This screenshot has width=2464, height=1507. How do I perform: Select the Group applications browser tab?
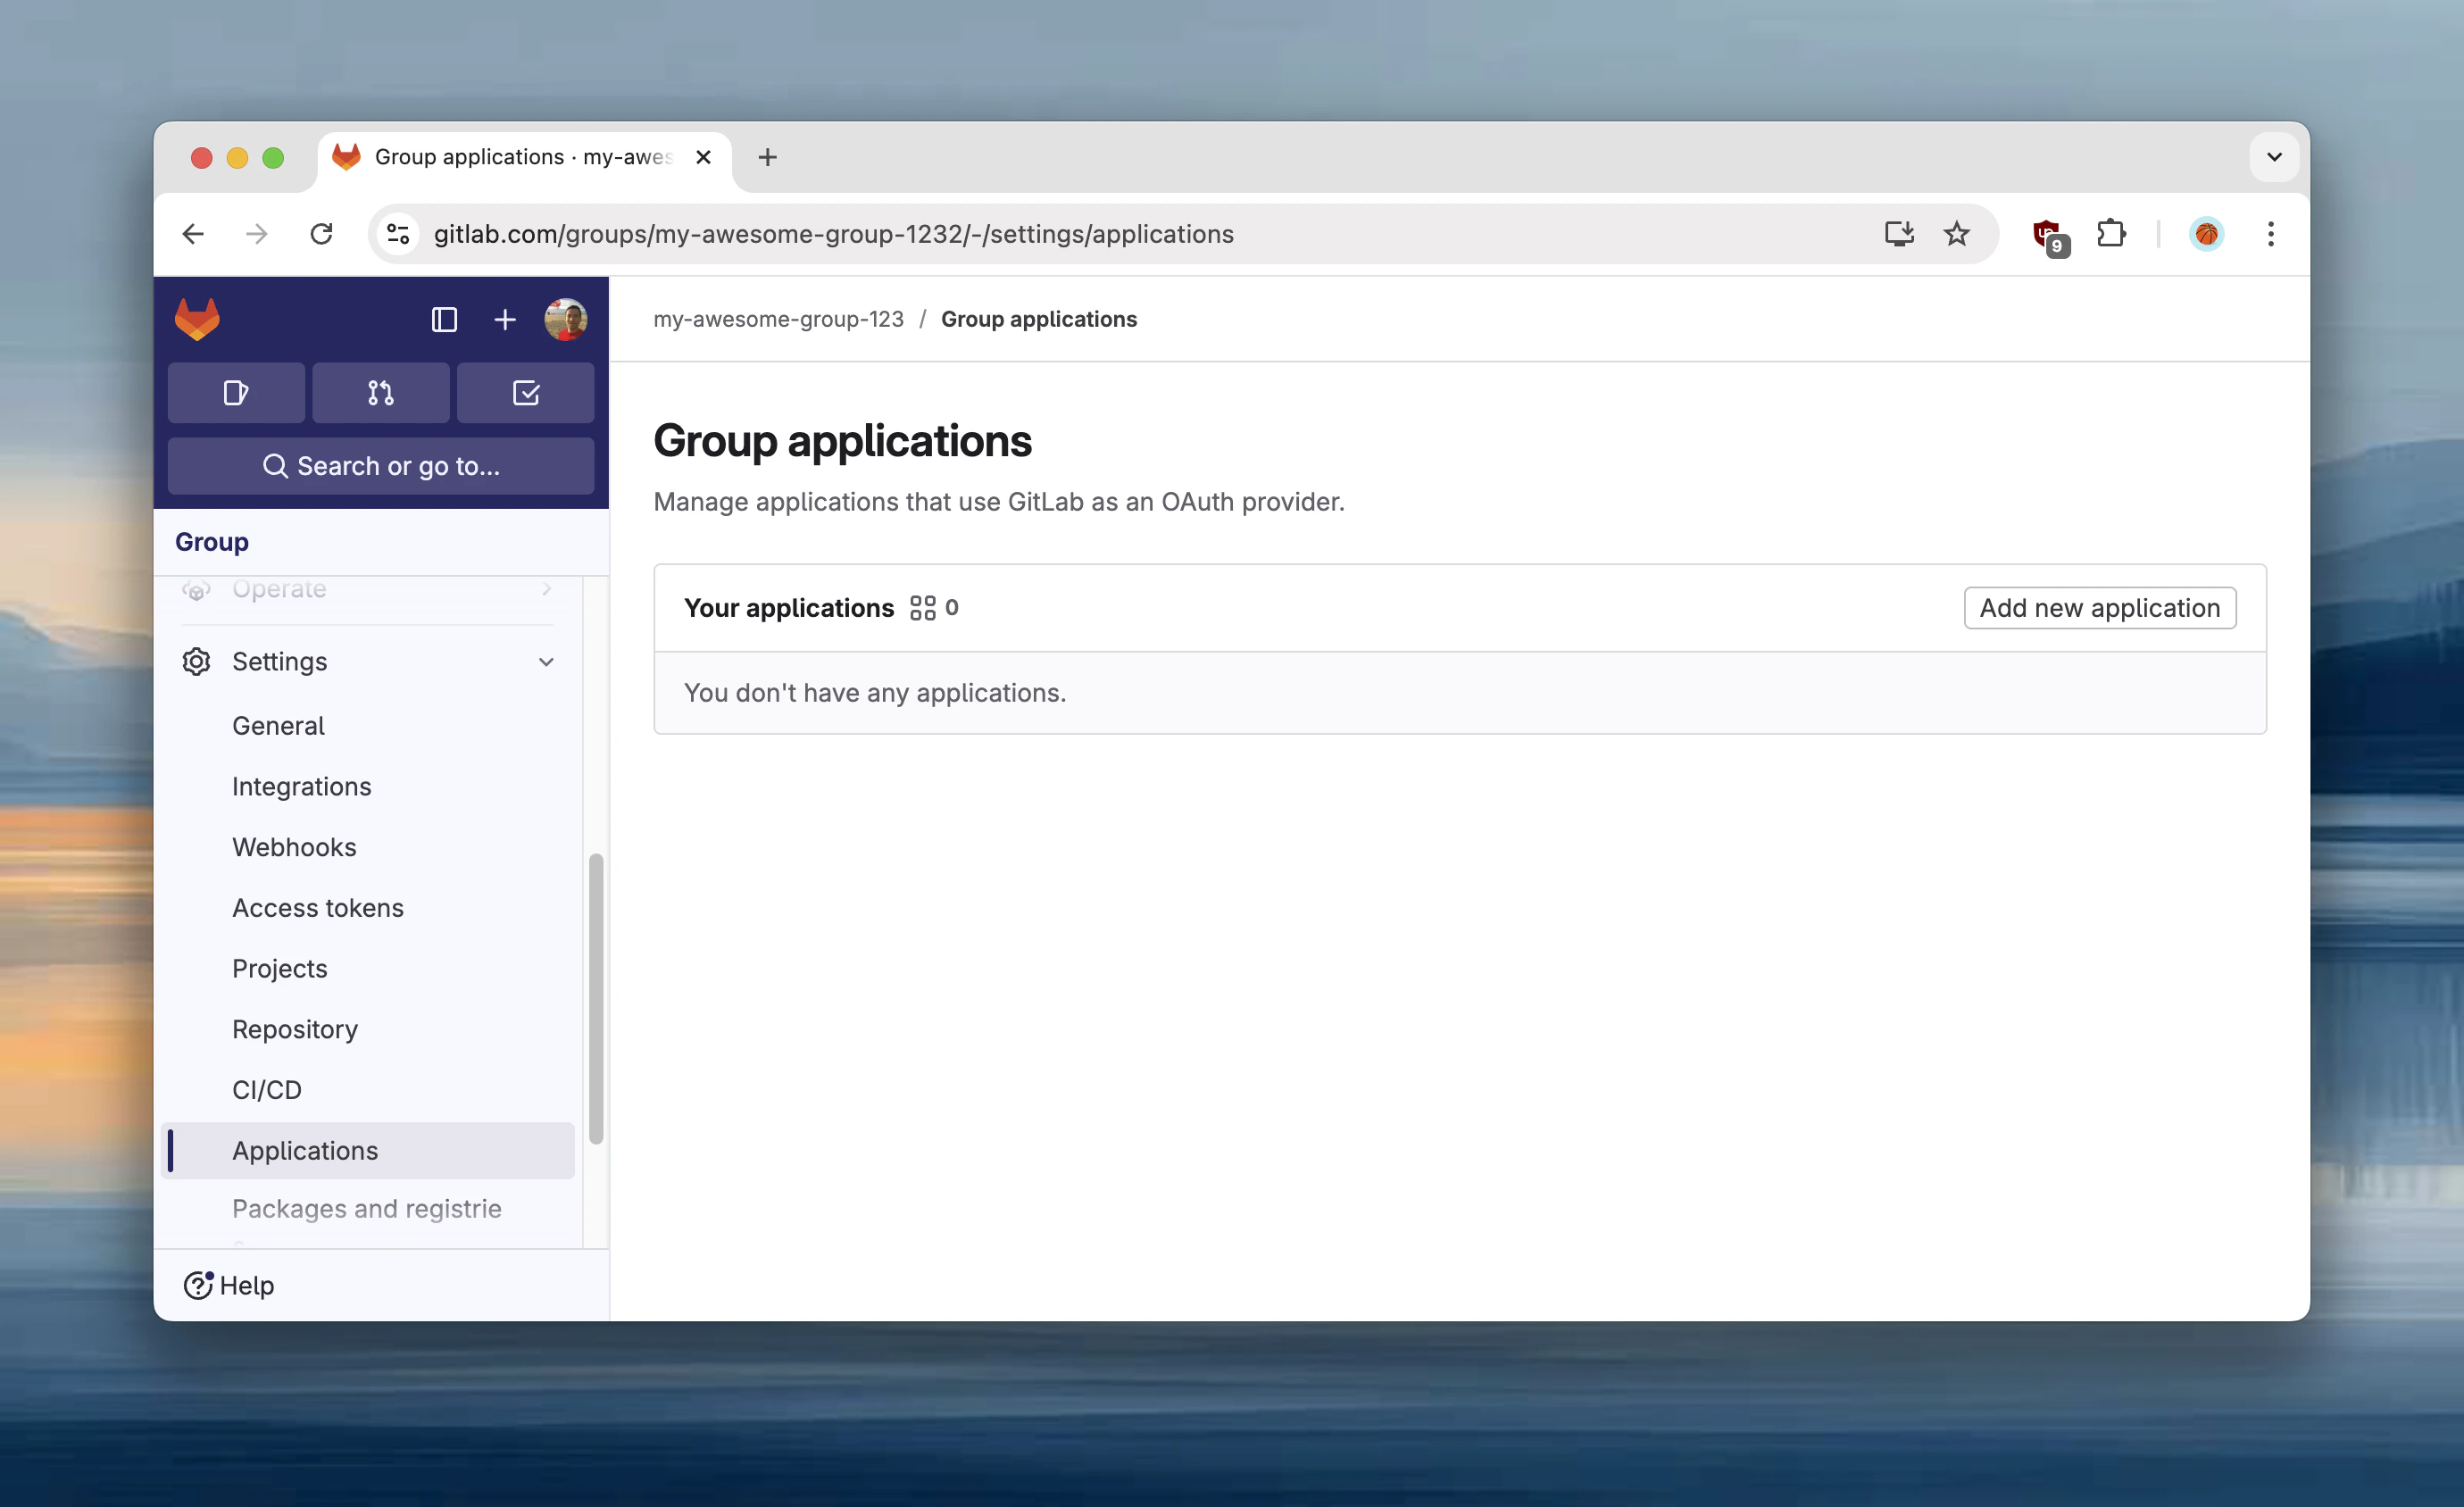(524, 158)
